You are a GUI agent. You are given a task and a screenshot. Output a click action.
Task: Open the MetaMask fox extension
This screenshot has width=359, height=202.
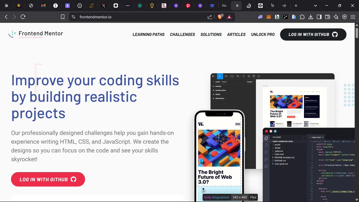coord(269,17)
